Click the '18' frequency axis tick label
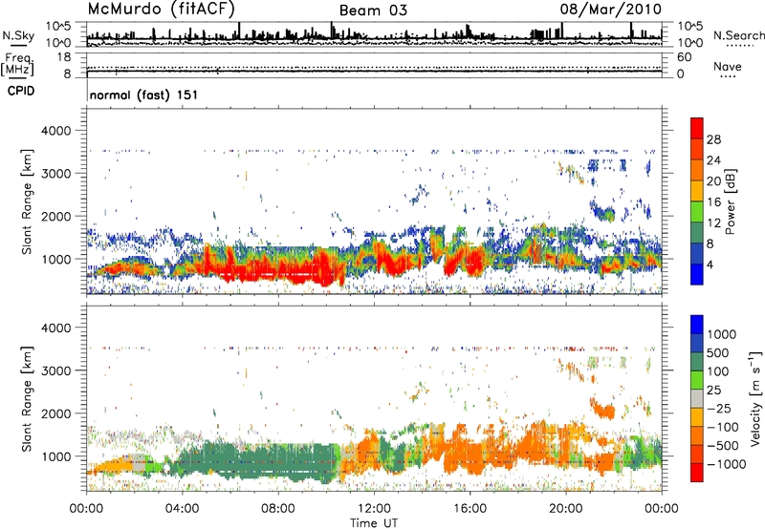 (64, 57)
